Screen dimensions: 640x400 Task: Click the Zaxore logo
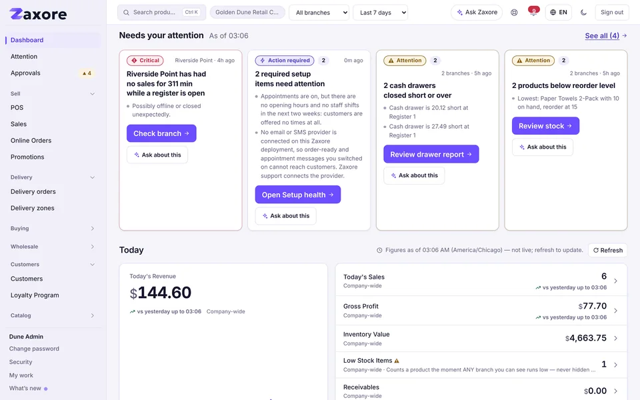point(38,14)
